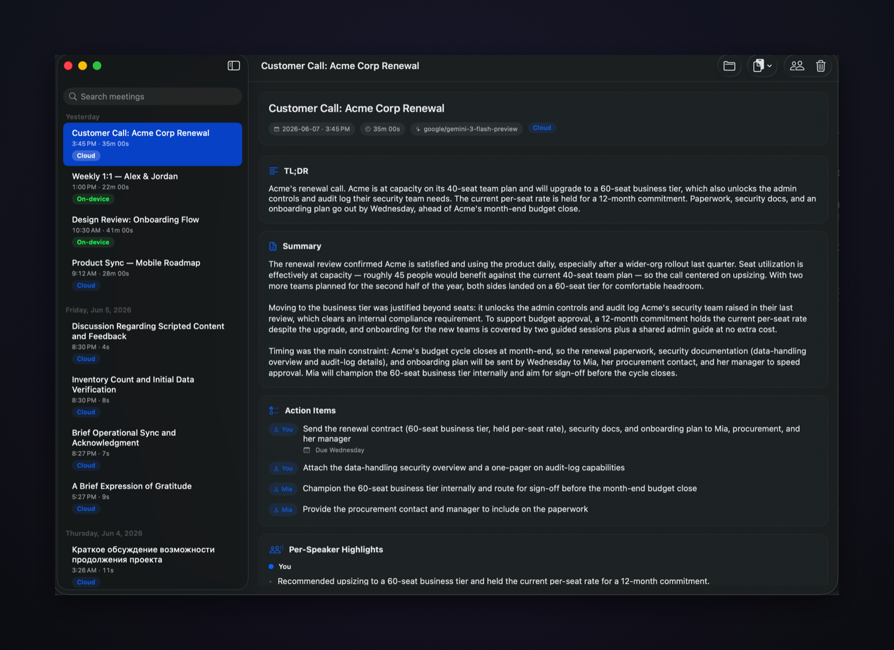This screenshot has height=650, width=894.
Task: Click Mia tag on procurement contact item
Action: pyautogui.click(x=283, y=510)
